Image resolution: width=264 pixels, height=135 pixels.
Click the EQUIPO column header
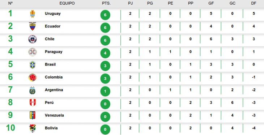click(67, 3)
